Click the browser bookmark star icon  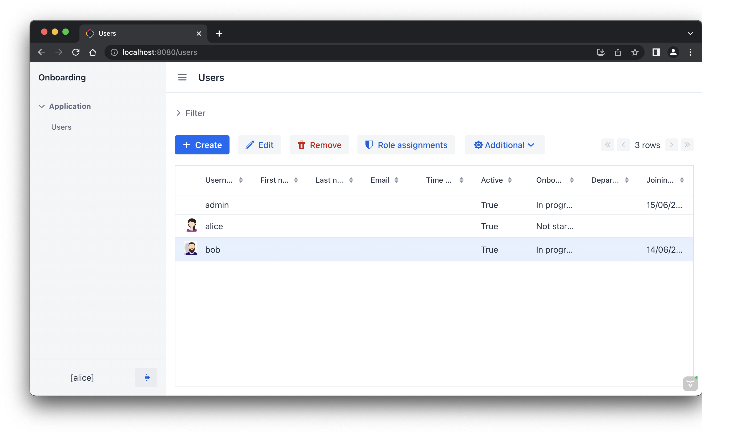635,52
